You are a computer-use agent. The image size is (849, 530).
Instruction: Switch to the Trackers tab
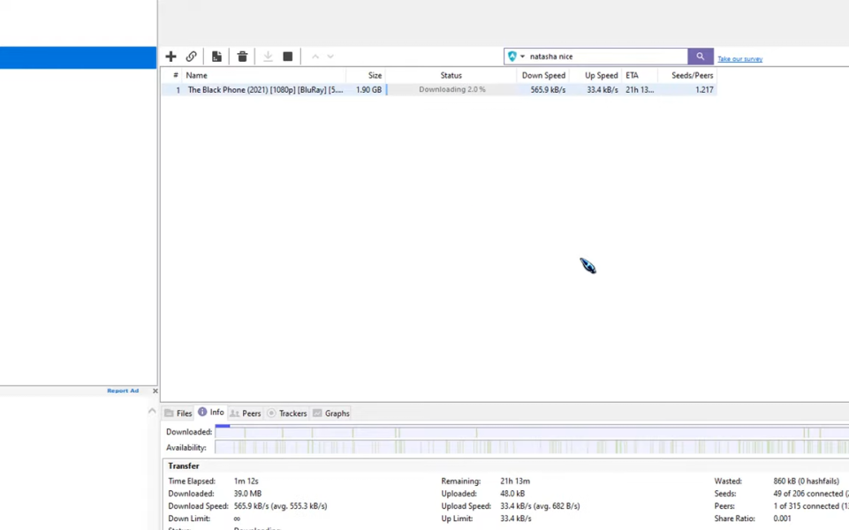(x=287, y=413)
